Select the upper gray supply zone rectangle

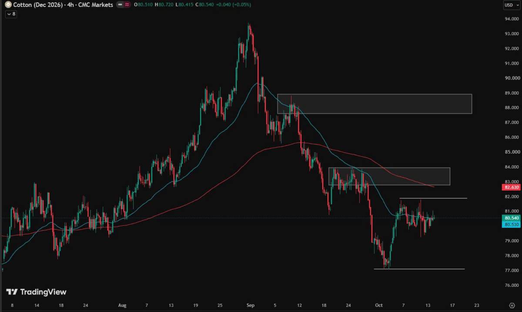coord(375,104)
